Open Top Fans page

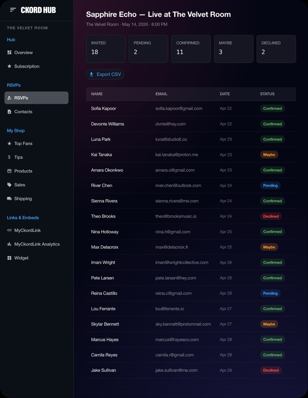[x=36, y=144]
